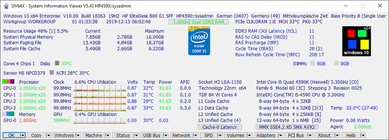Screen dimensions: 389x140
Task: Click the 1.60GHz Dual DDR3 RAM button
Action: point(198,22)
